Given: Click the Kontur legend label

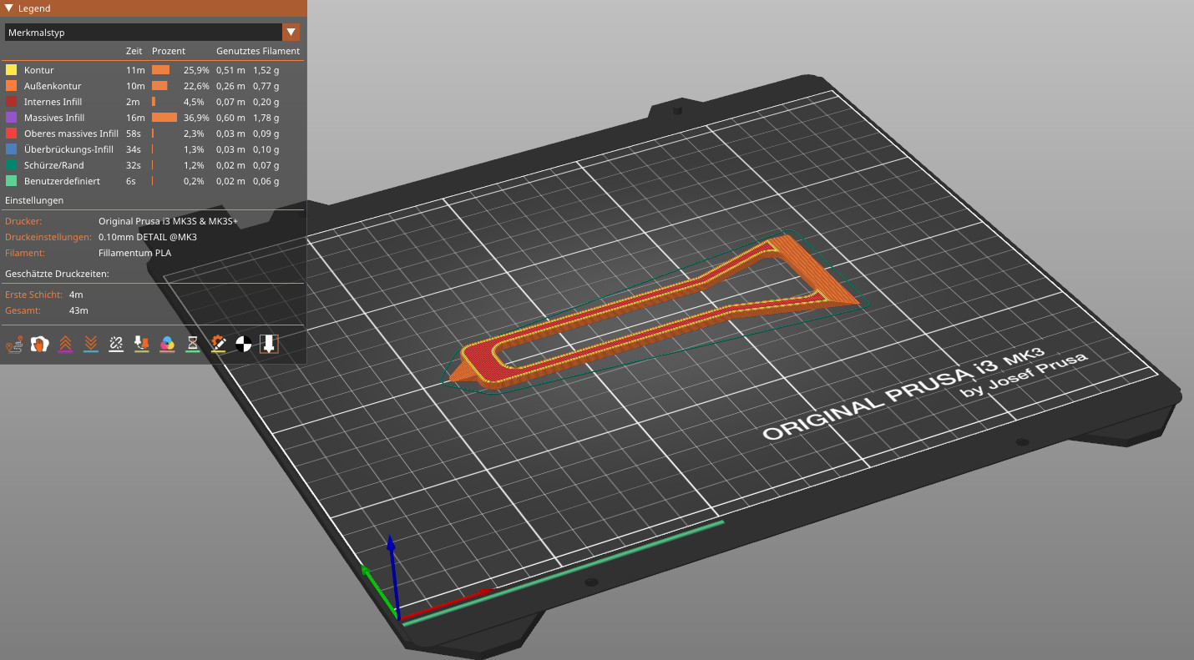Looking at the screenshot, I should point(39,70).
